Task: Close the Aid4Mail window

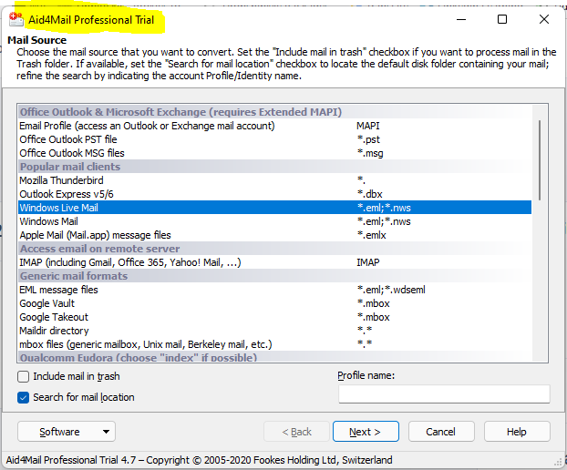Action: coord(544,19)
